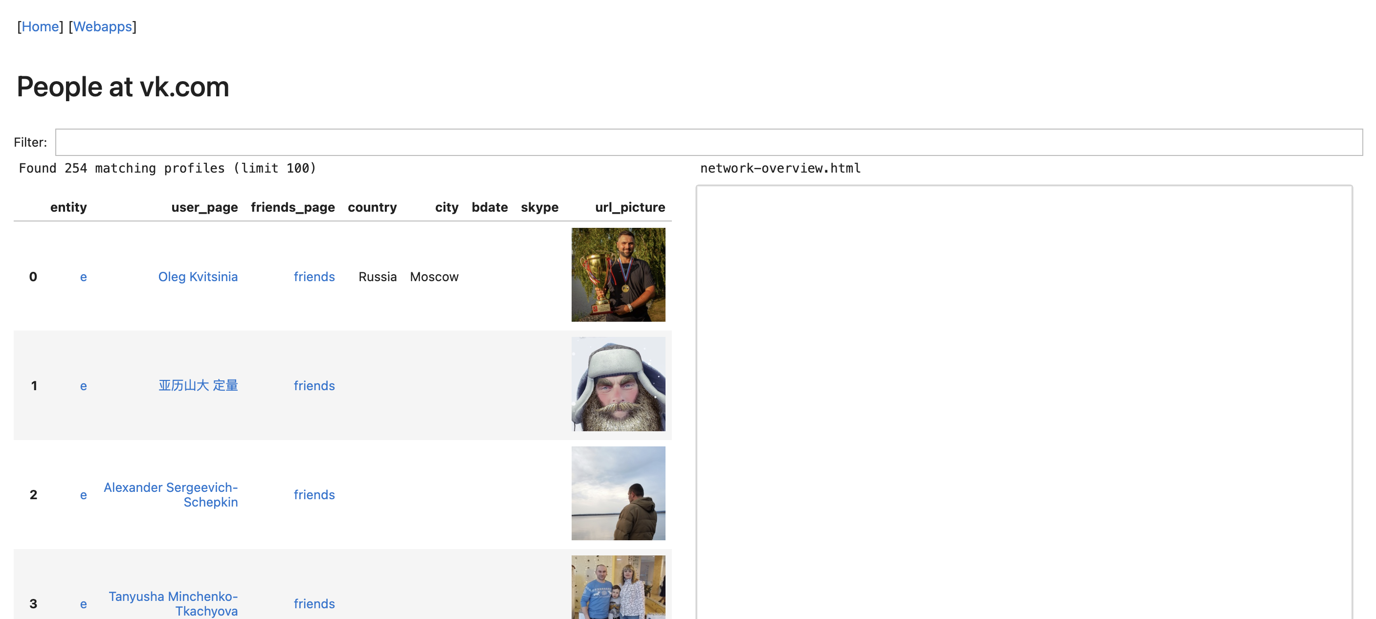Viewport: 1376px width, 619px height.
Task: Open friends link in row 1
Action: point(314,386)
